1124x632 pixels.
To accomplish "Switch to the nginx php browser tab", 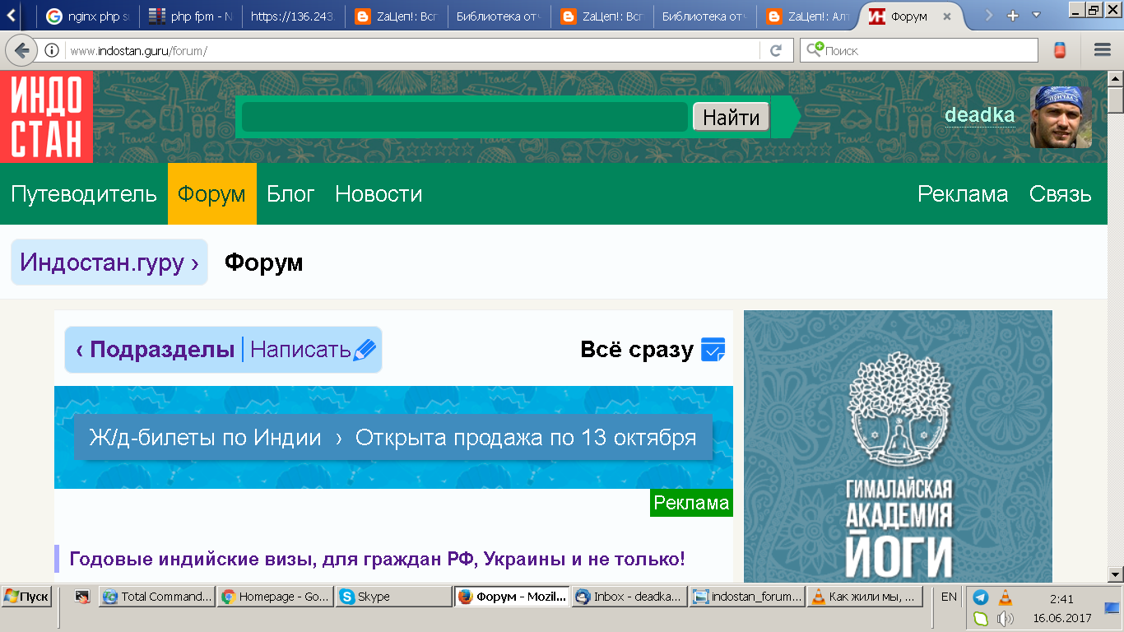I will coord(86,16).
